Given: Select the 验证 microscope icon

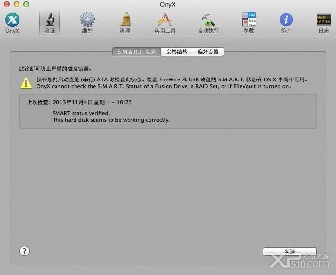Looking at the screenshot, I should [50, 23].
